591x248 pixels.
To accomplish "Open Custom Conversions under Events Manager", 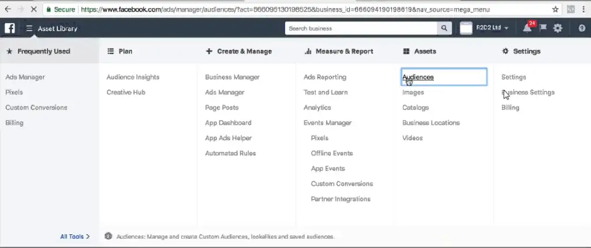I will (x=342, y=184).
